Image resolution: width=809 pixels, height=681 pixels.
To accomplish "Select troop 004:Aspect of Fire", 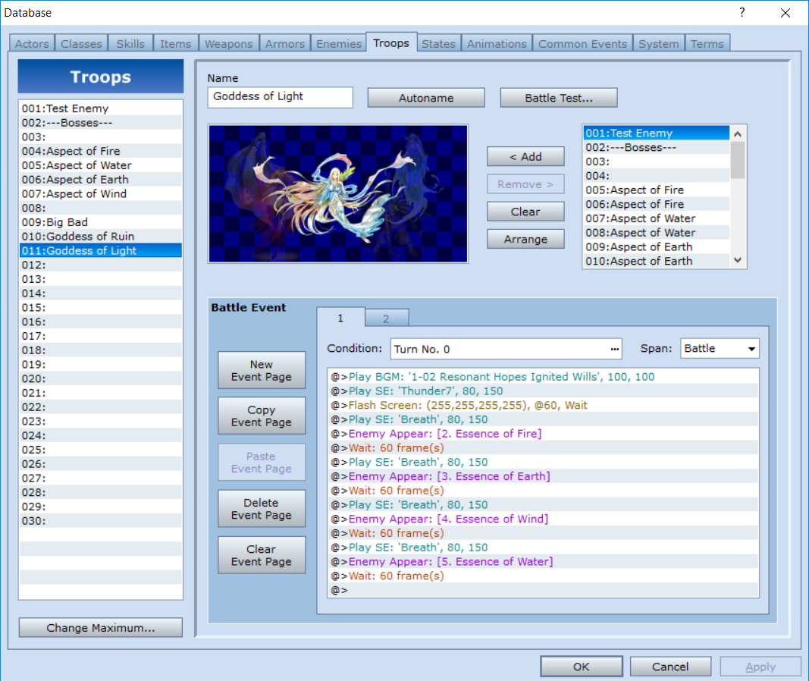I will tap(101, 151).
